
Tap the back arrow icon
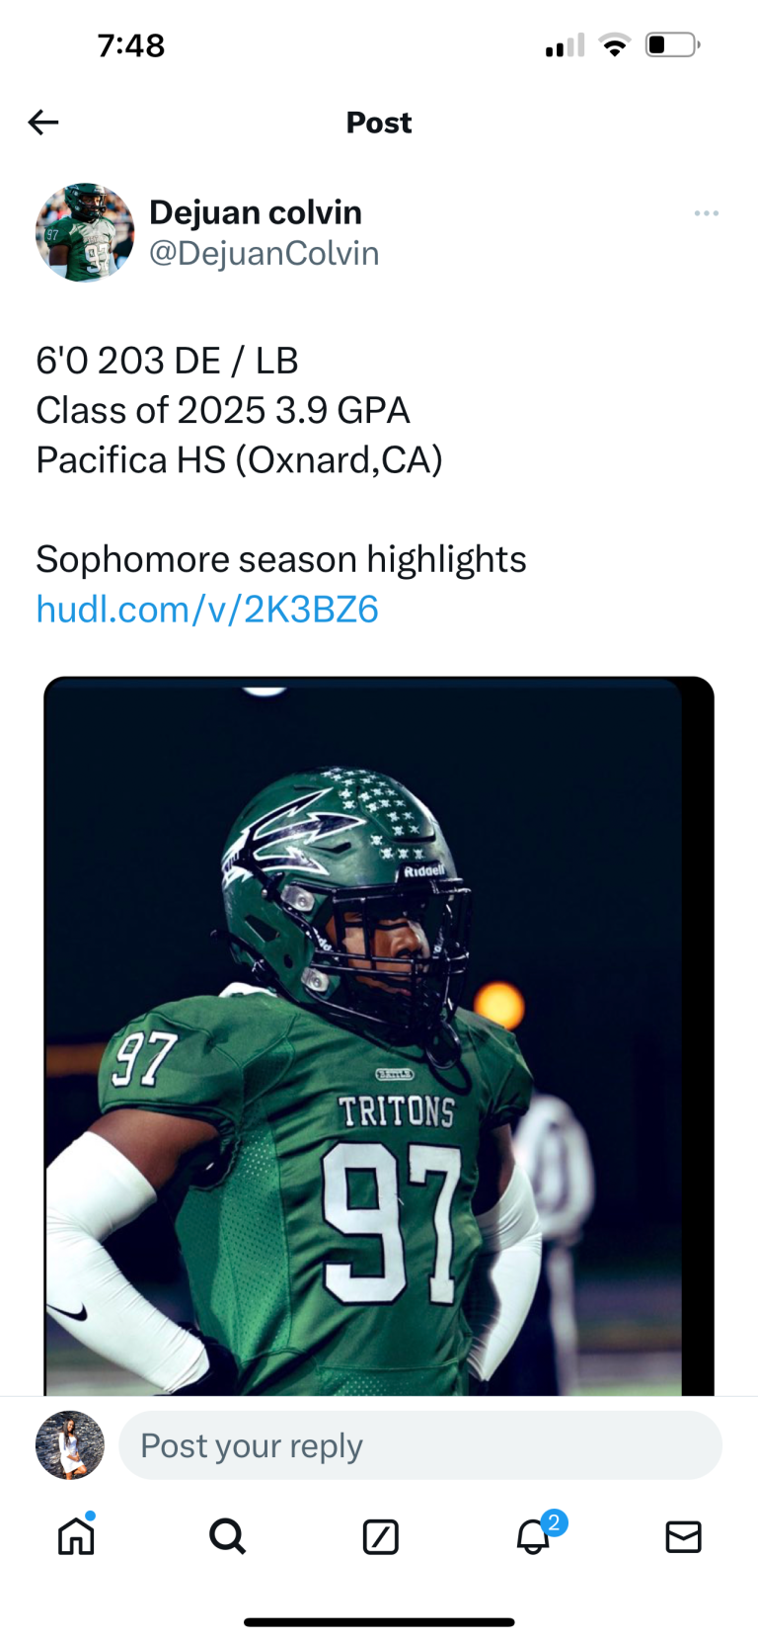click(x=43, y=123)
